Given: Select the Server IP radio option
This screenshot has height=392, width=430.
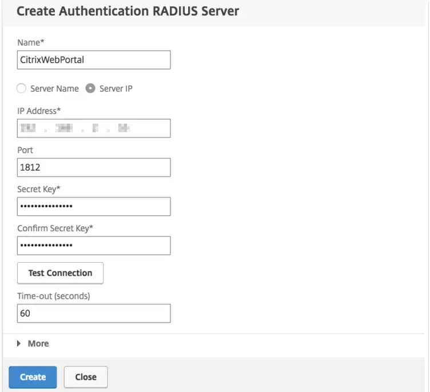Looking at the screenshot, I should tap(90, 88).
